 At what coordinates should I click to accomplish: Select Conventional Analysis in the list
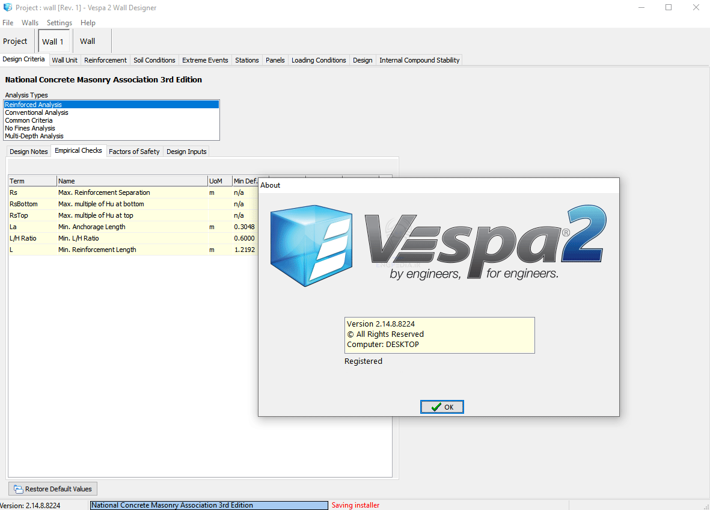(111, 113)
